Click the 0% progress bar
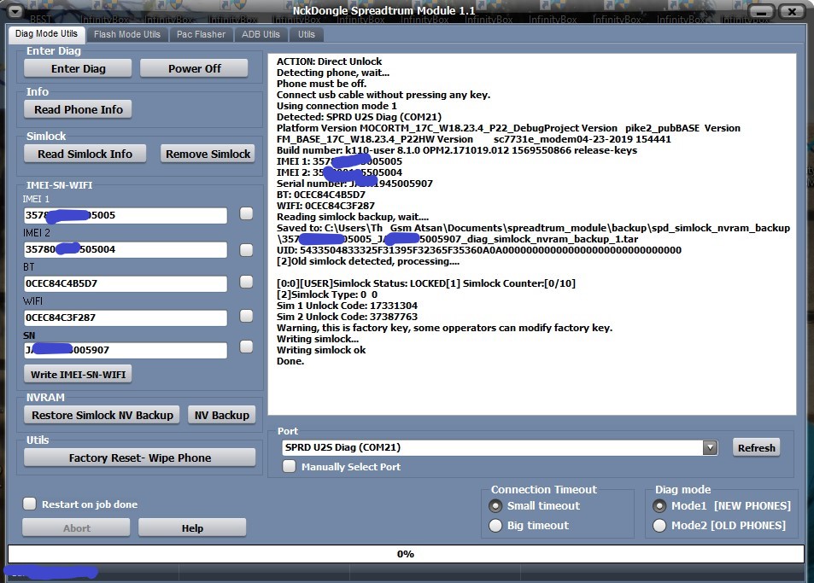Screen dimensions: 814x583 pyautogui.click(x=406, y=554)
